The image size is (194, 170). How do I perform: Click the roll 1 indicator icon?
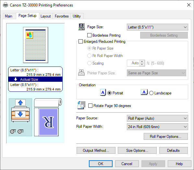pos(13,131)
